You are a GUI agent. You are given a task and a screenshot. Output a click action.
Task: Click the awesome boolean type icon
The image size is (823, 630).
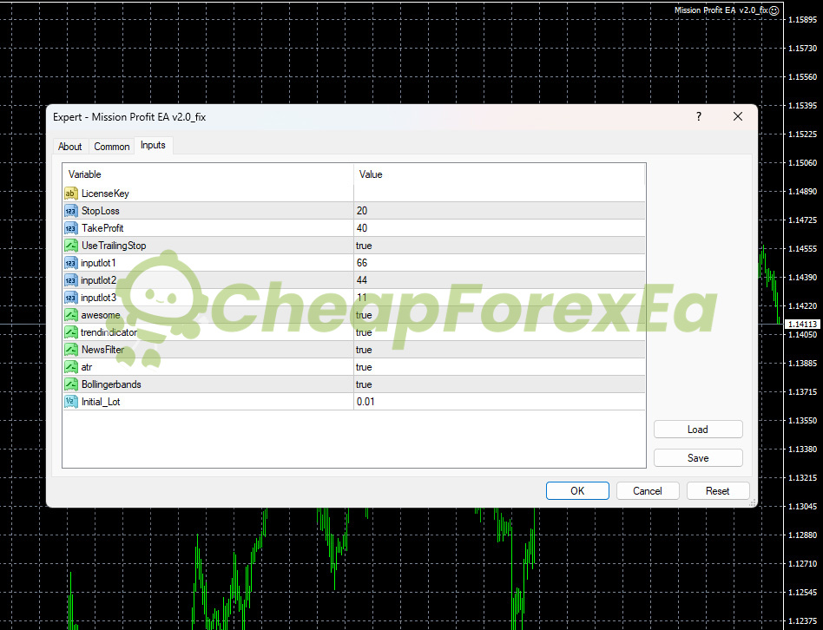[71, 315]
